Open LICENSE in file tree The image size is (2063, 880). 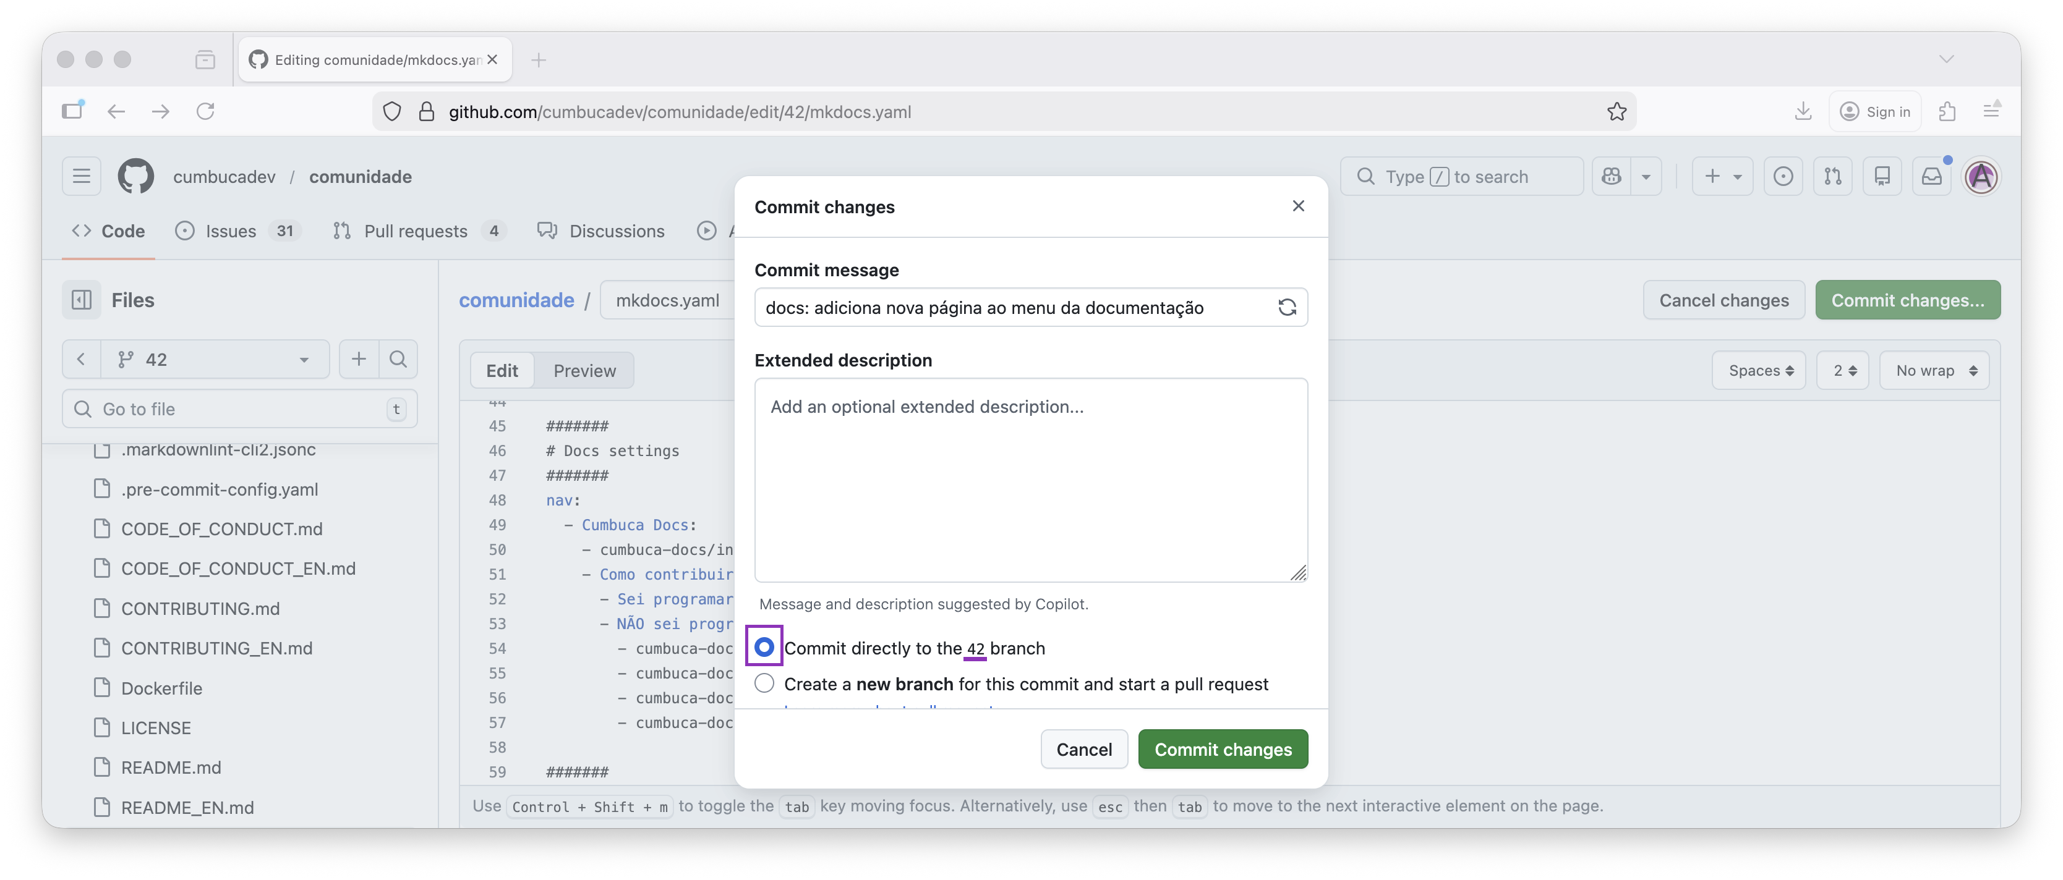point(155,728)
